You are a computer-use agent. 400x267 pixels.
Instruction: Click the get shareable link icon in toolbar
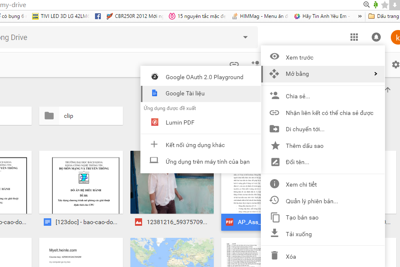[x=234, y=65]
